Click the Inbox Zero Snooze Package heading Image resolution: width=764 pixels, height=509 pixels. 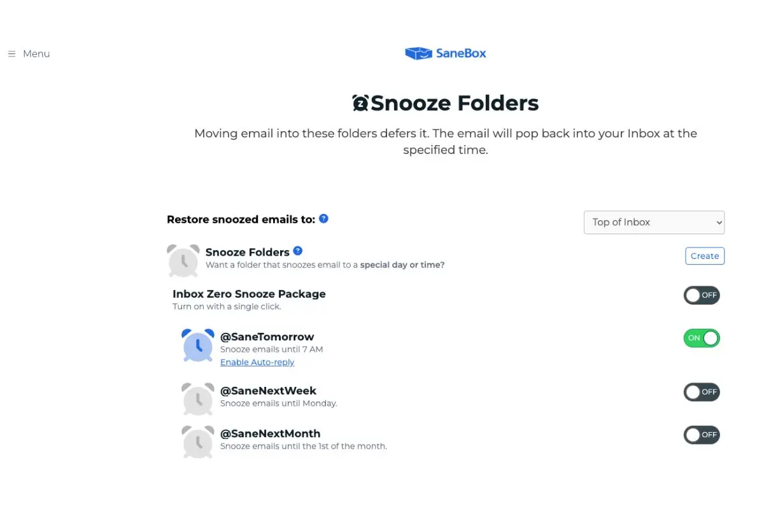point(249,293)
